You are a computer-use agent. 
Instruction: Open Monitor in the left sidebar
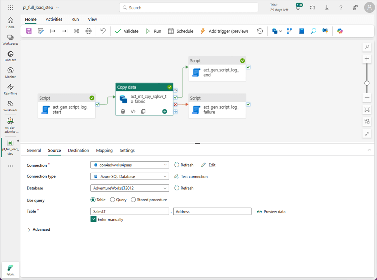coord(10,73)
